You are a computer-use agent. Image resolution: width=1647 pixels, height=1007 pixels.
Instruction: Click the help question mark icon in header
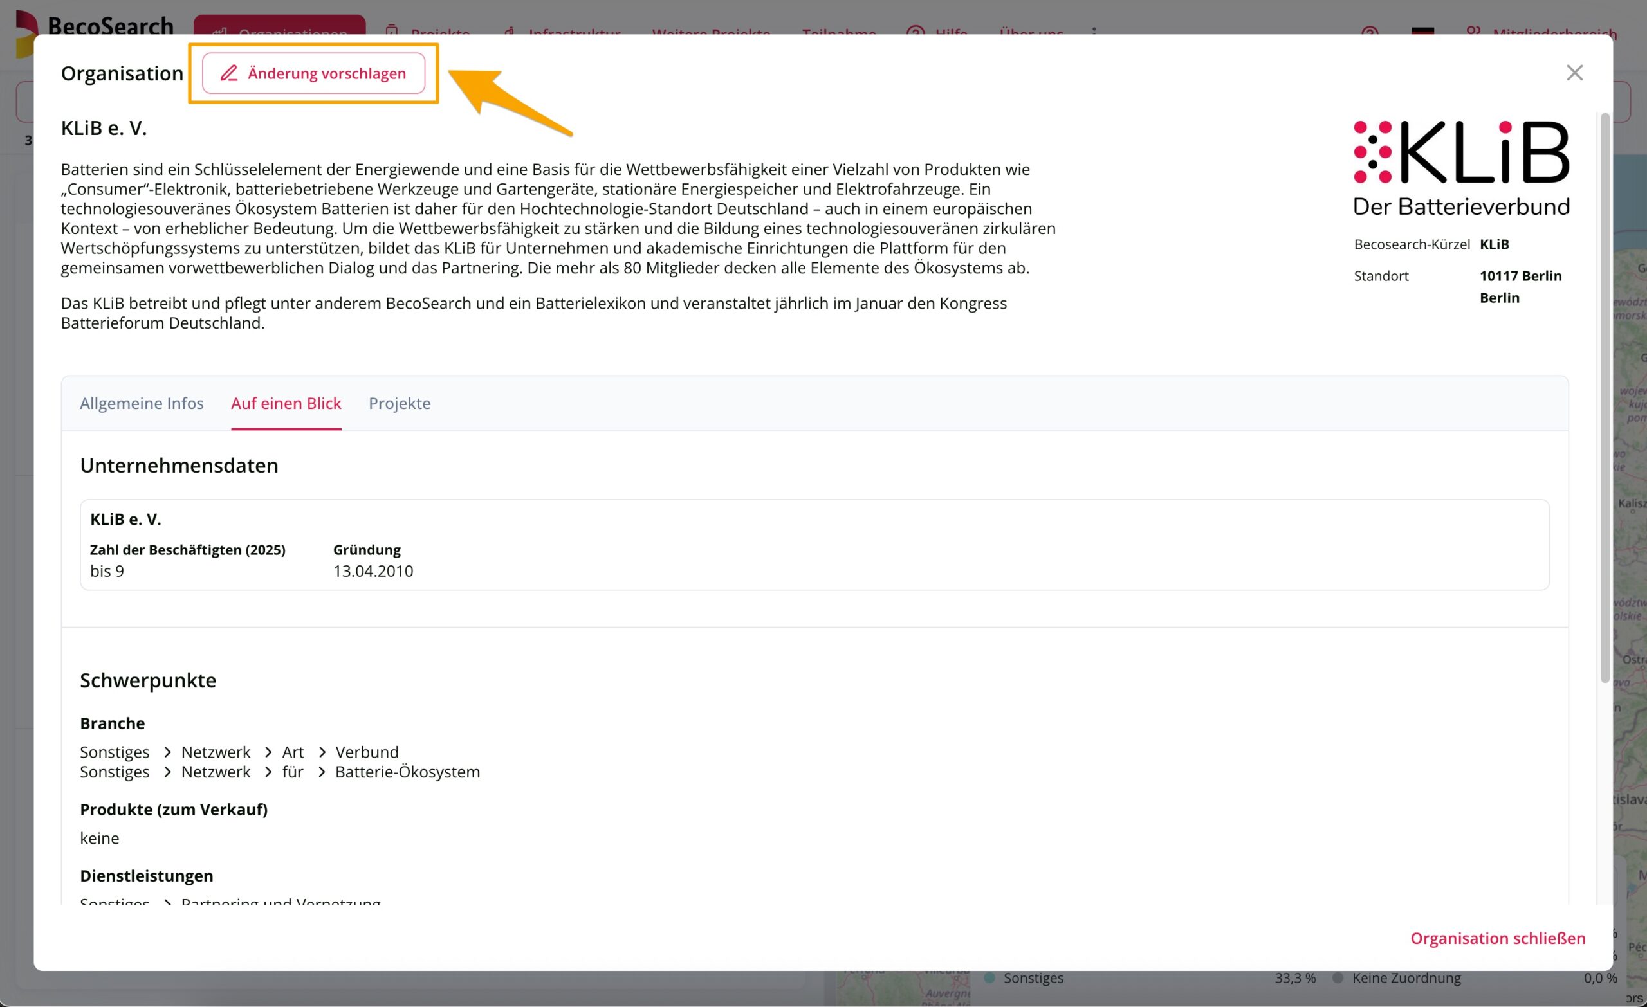tap(1370, 31)
